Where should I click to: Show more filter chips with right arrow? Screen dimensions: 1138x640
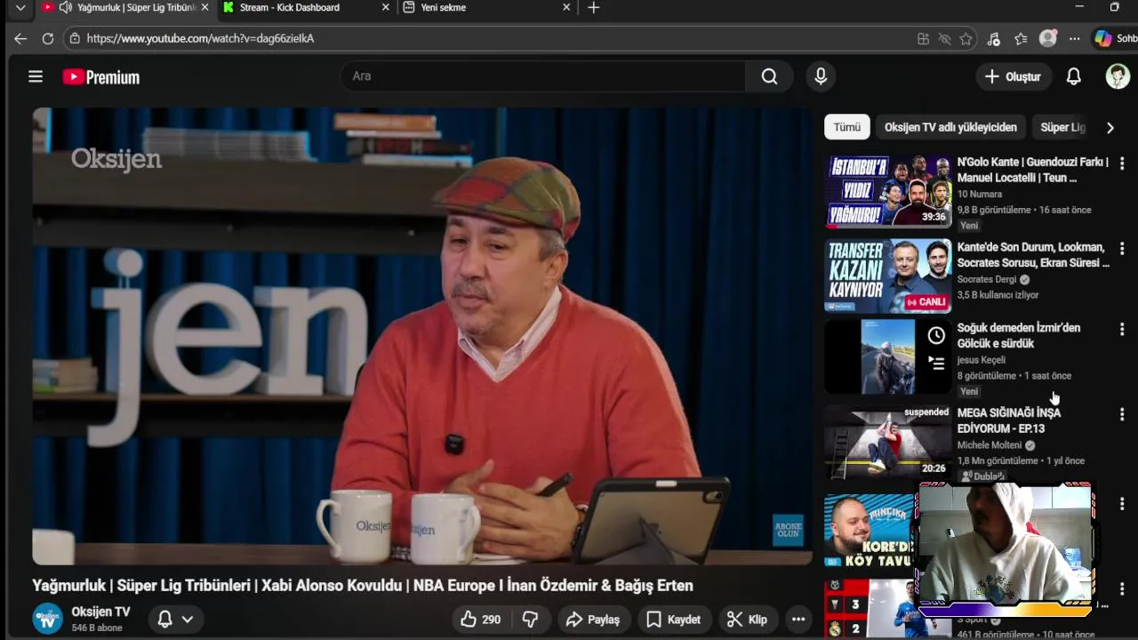[1110, 127]
